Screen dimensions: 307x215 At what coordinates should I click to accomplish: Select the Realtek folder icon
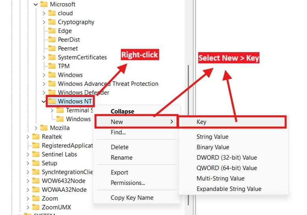36,137
